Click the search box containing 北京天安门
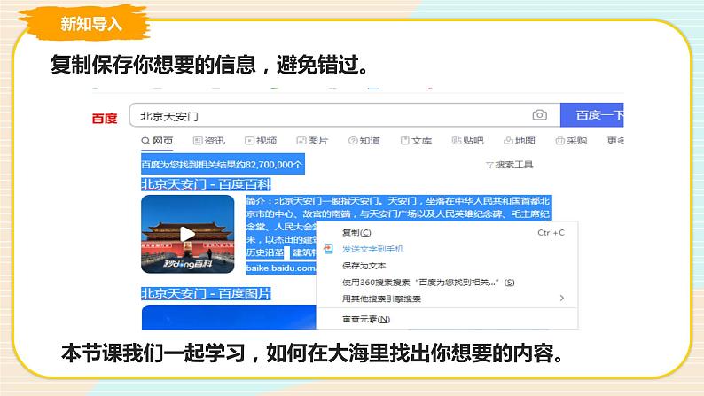Viewport: 704px width, 396px height. (328, 116)
